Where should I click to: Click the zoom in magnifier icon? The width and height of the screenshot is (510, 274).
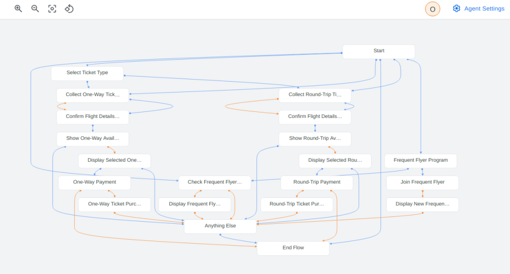click(x=18, y=9)
